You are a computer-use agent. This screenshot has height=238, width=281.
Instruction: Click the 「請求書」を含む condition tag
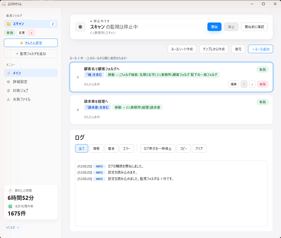click(97, 107)
